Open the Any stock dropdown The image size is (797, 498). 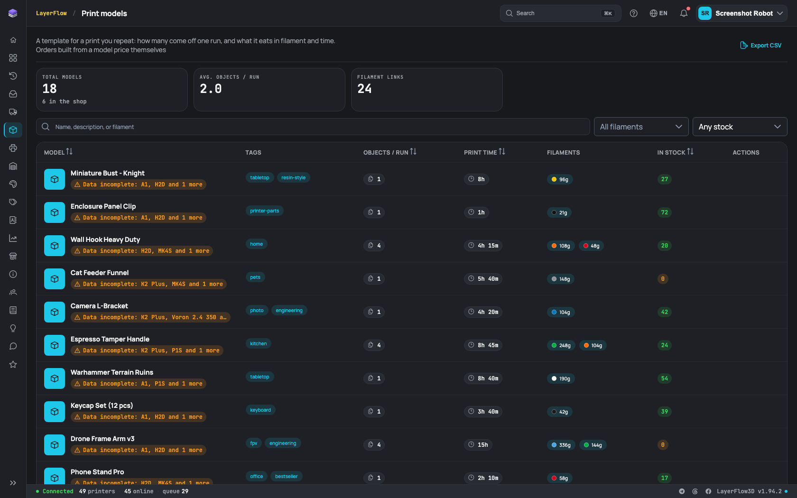(x=740, y=127)
